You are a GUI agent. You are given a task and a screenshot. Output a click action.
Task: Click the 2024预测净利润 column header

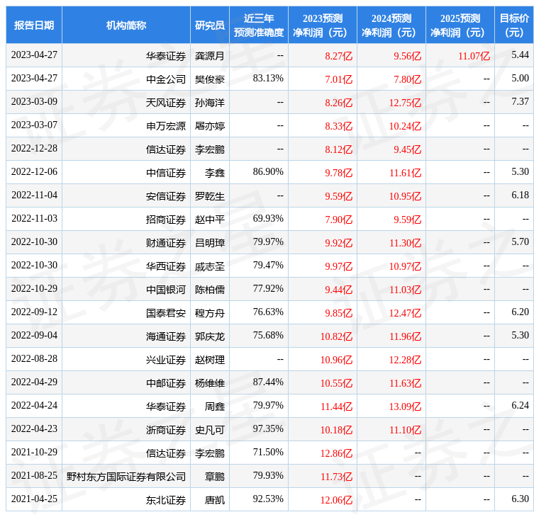pyautogui.click(x=391, y=25)
